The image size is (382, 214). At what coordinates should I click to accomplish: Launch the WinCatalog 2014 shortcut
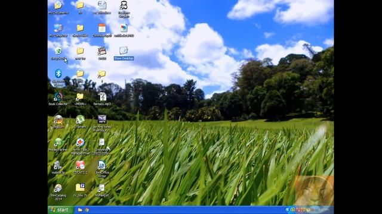pyautogui.click(x=58, y=188)
